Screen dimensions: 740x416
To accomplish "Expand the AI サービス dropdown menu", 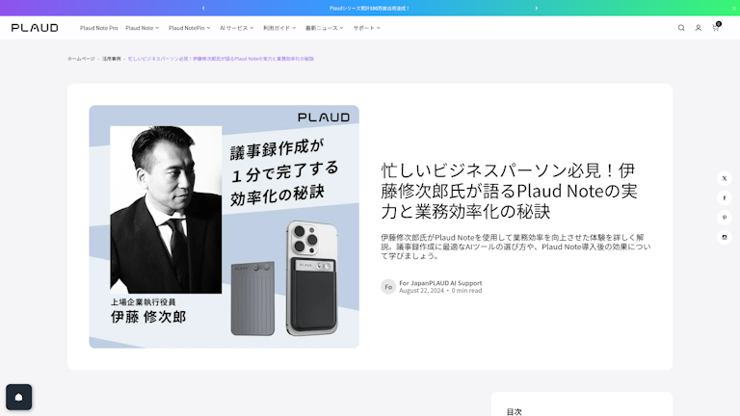I will point(236,28).
